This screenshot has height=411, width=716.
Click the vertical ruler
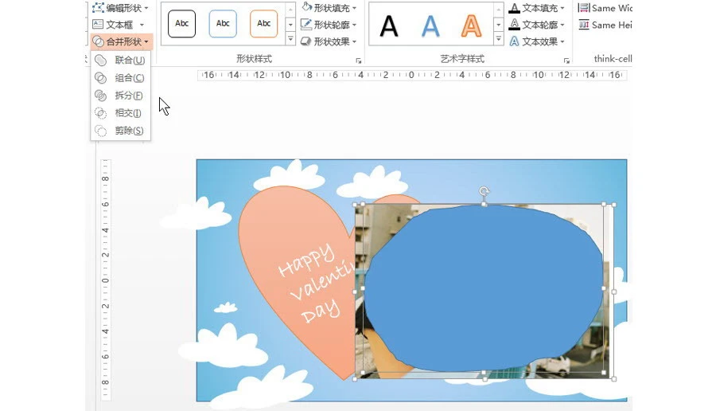pos(106,280)
